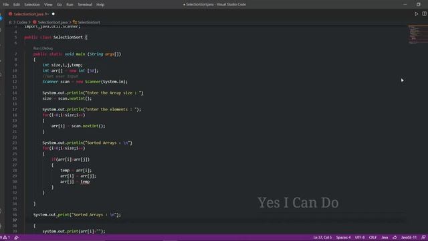The image size is (428, 241).
Task: Open the Edit menu
Action: coord(17,5)
